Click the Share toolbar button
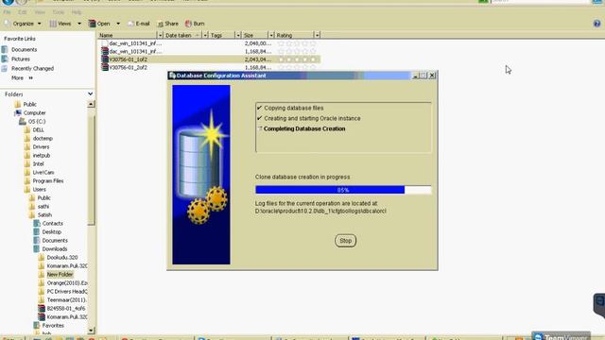Viewport: 605px width, 340px height. pos(168,24)
